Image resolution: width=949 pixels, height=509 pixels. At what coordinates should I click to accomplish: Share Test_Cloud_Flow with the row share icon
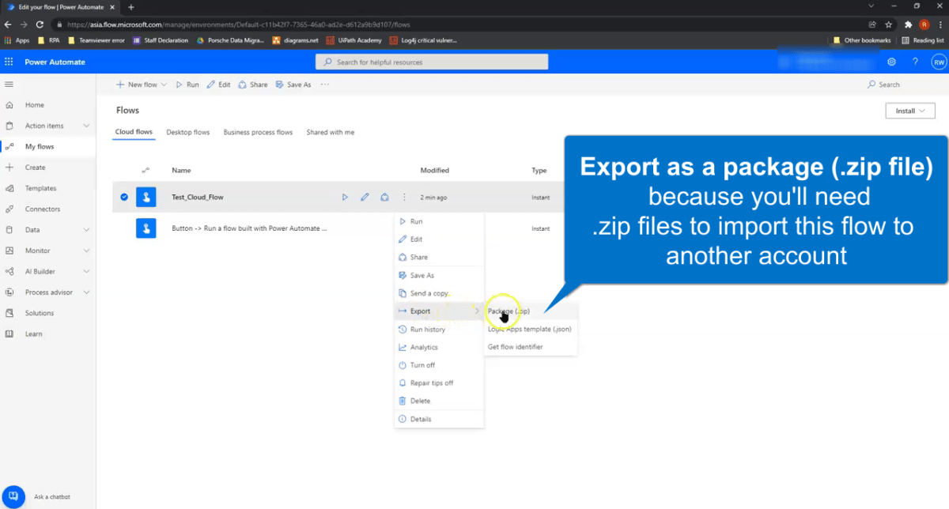384,198
